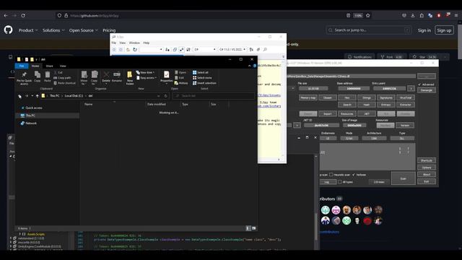
Task: Click the Strings button in Detect It Easy
Action: click(x=367, y=97)
